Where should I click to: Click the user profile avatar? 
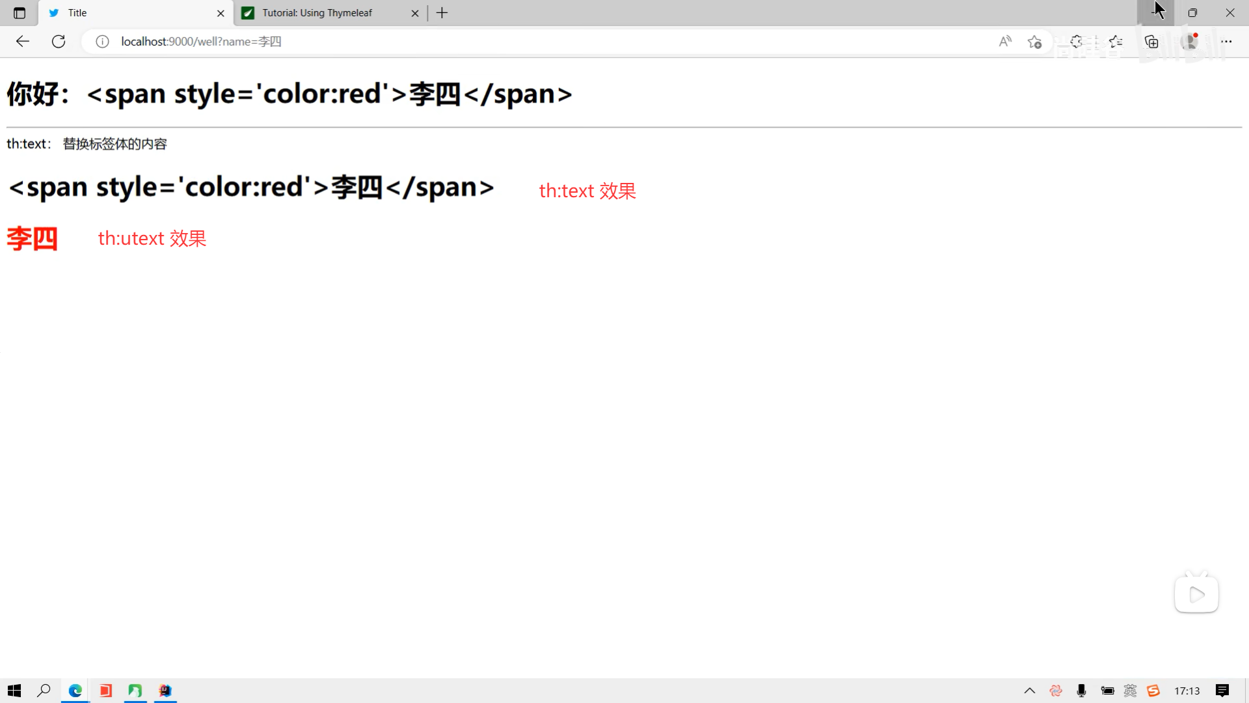pyautogui.click(x=1190, y=42)
